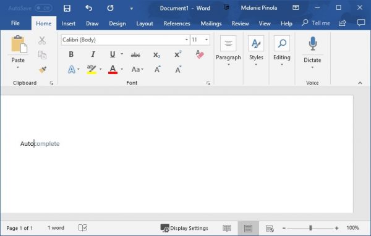Toggle Bold formatting

click(71, 54)
